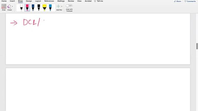This screenshot has height=111, width=198.
Task: Select the Draw tool icon
Action: pos(4,6)
